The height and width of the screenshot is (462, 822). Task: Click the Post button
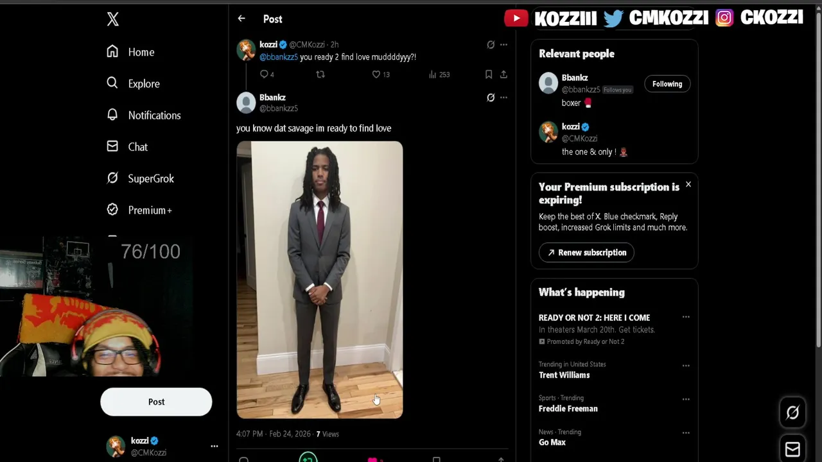pyautogui.click(x=156, y=402)
